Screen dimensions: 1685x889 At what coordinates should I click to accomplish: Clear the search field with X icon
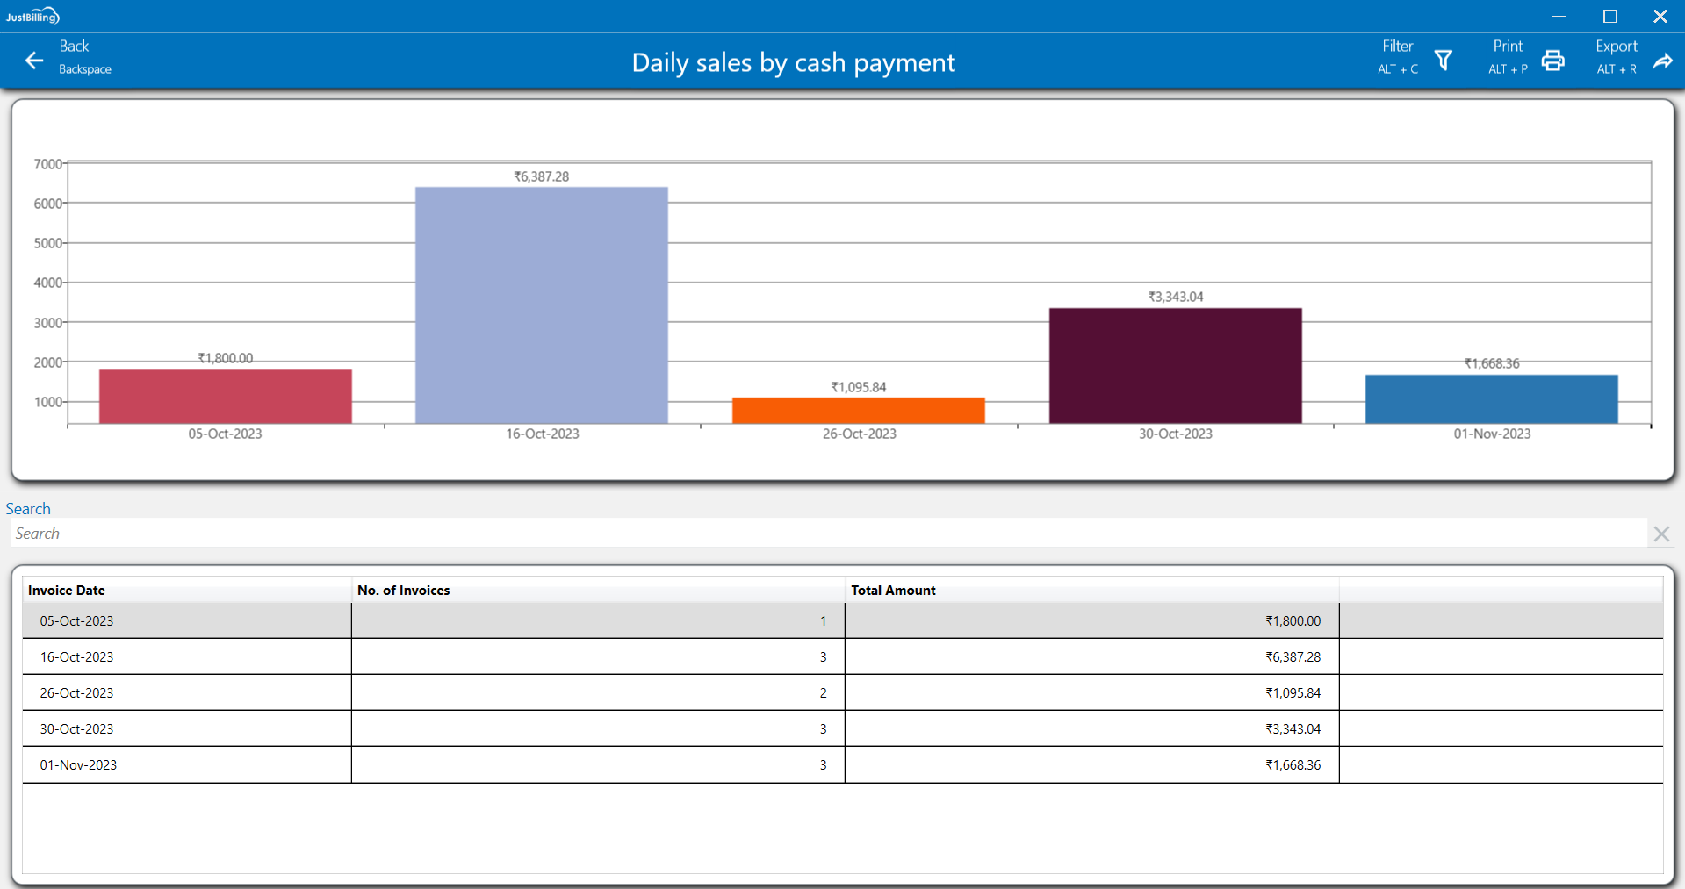pyautogui.click(x=1660, y=534)
